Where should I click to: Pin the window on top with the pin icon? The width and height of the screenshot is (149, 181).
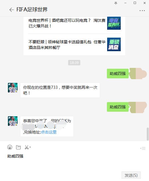[x=116, y=3]
